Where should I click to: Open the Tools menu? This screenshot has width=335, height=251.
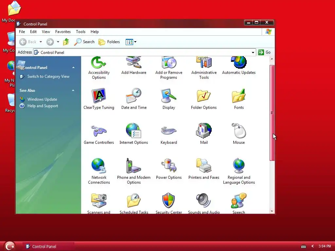pos(80,32)
